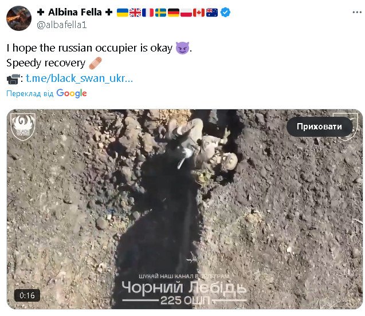Click the Canada flag emoji
Viewport: 365px width, 316px height.
coord(199,13)
